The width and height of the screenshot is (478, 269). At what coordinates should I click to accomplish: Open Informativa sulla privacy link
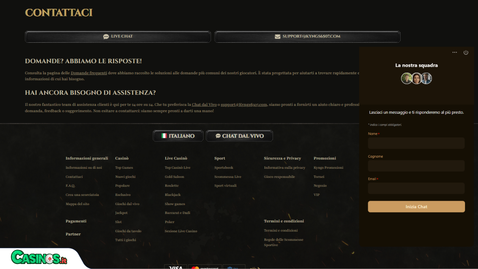coord(284,167)
